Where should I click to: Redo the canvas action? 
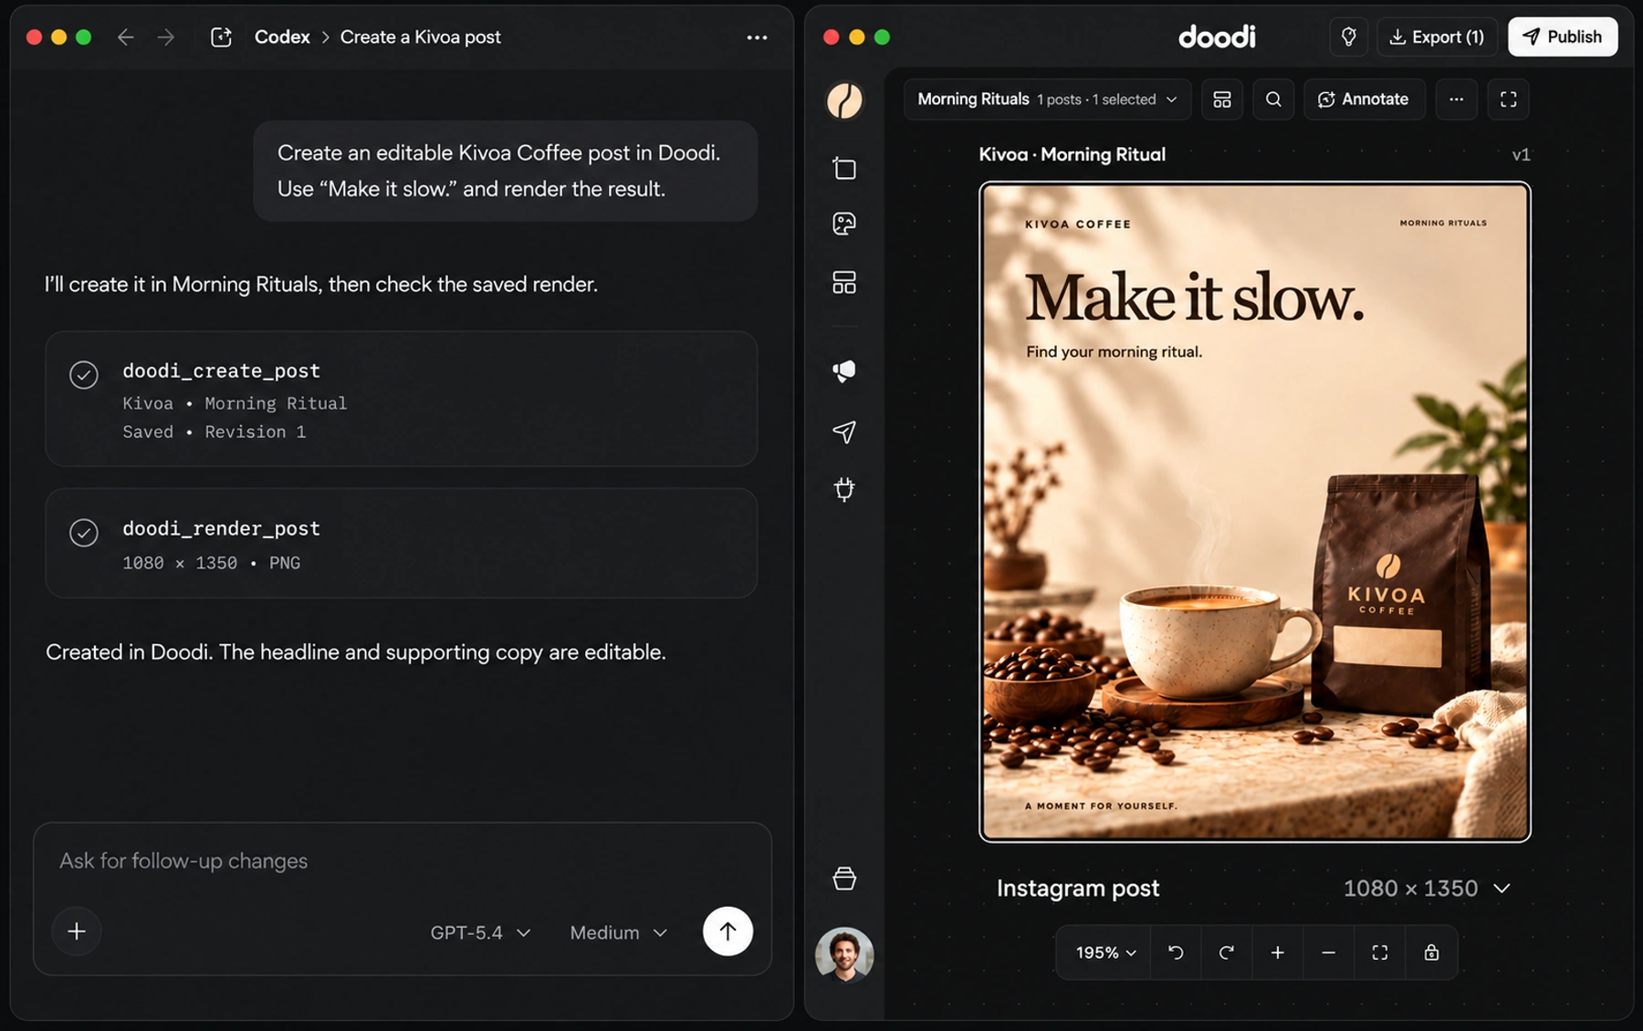[1227, 953]
